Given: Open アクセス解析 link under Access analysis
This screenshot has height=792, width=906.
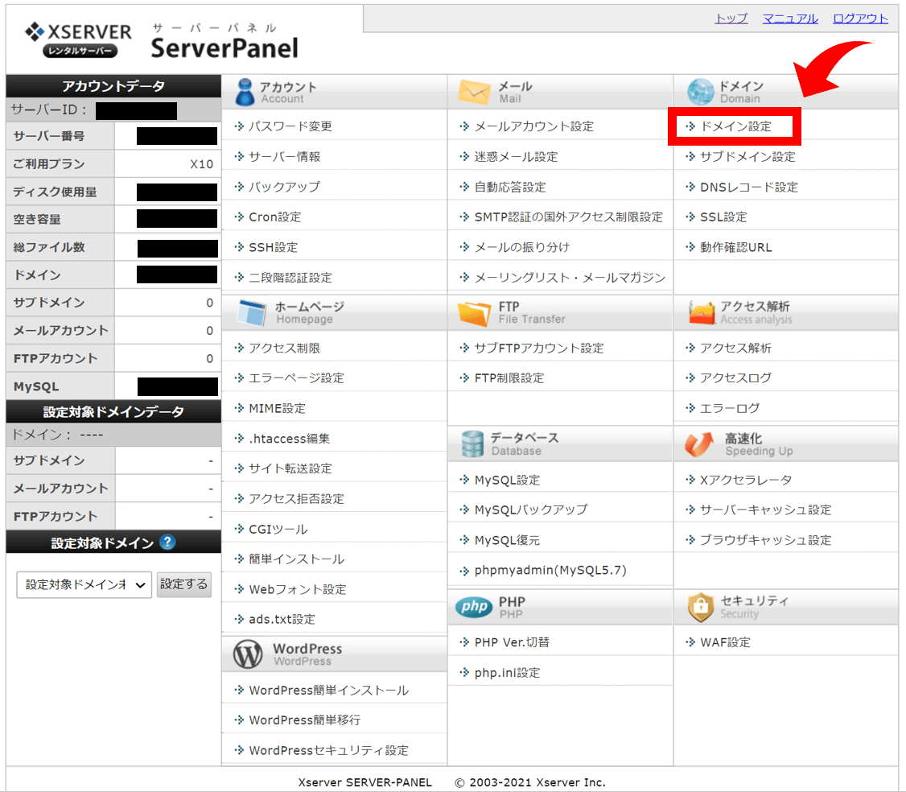Looking at the screenshot, I should 735,348.
